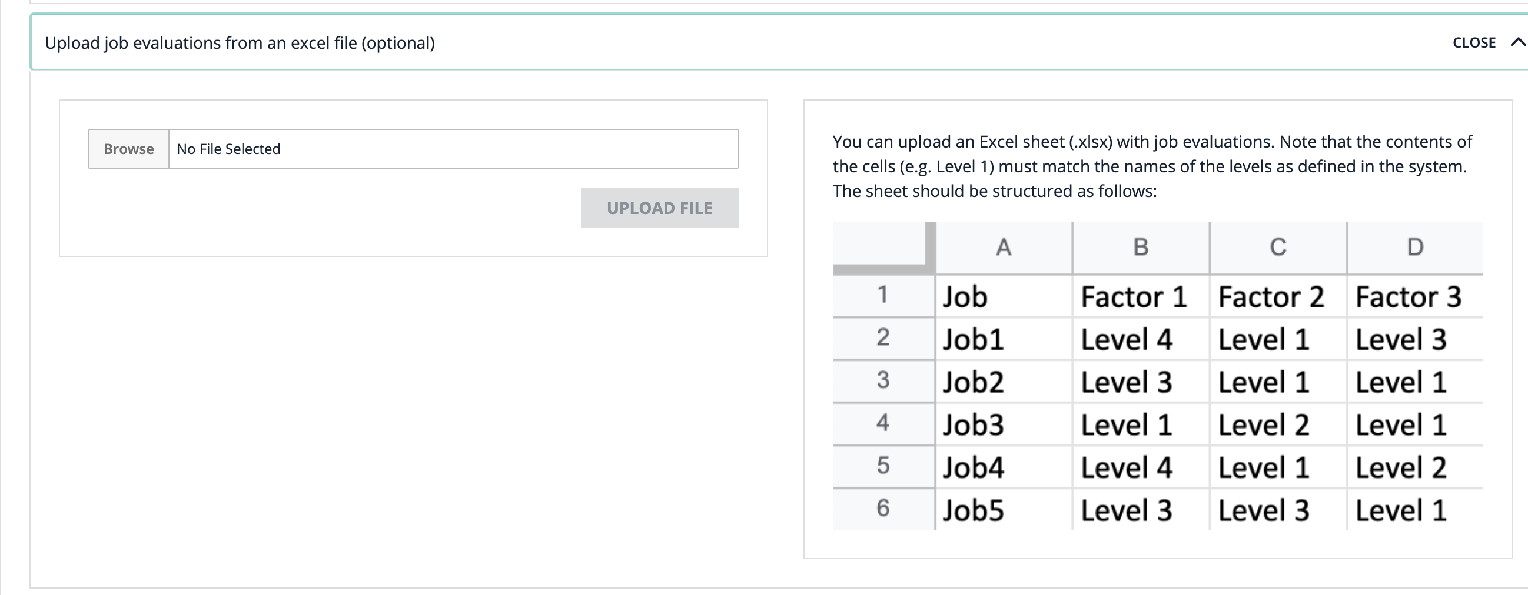The width and height of the screenshot is (1528, 595).
Task: Click the 'Upload job evaluations from an excel file' title
Action: click(x=240, y=43)
